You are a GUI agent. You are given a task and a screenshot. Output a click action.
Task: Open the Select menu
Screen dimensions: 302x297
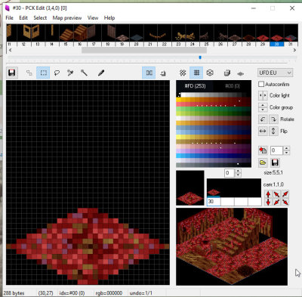pyautogui.click(x=40, y=18)
